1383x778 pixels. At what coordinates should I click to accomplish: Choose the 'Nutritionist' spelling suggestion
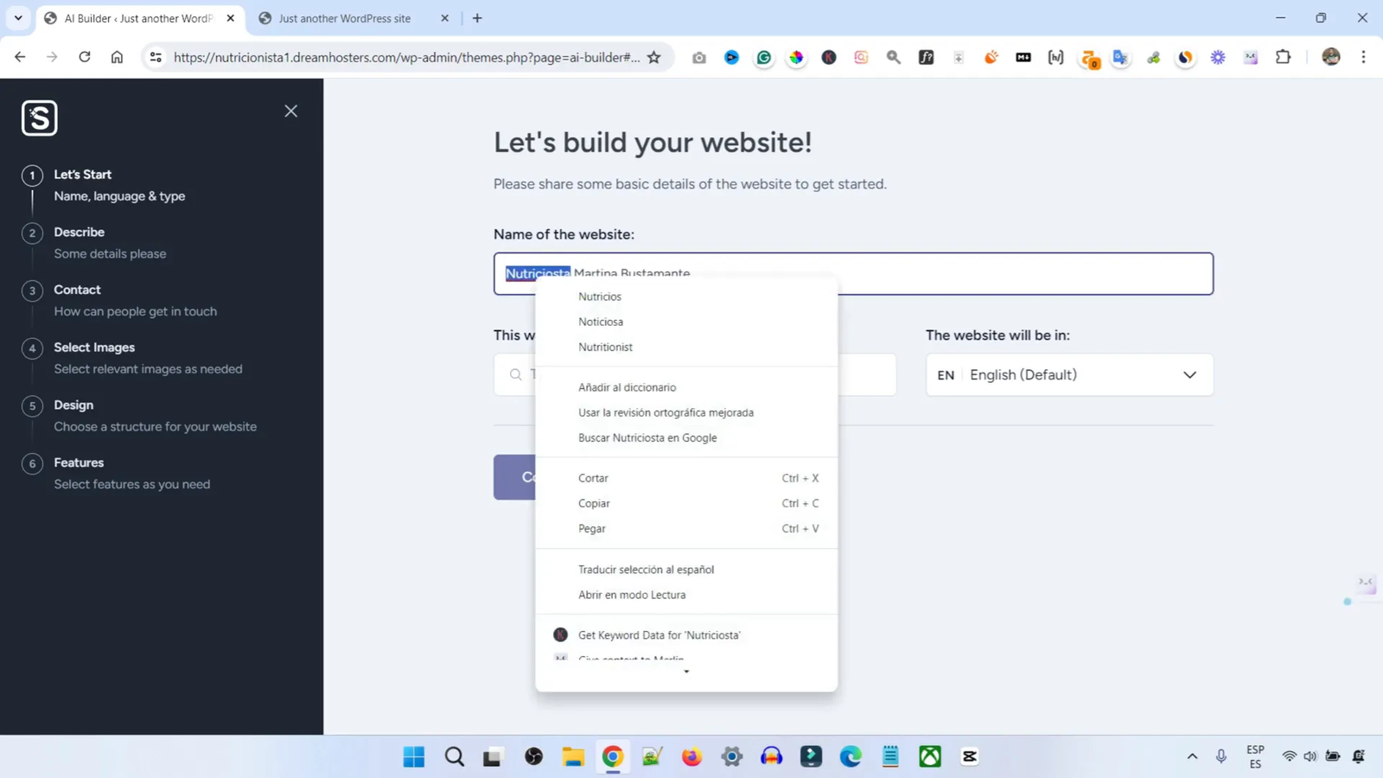point(605,347)
